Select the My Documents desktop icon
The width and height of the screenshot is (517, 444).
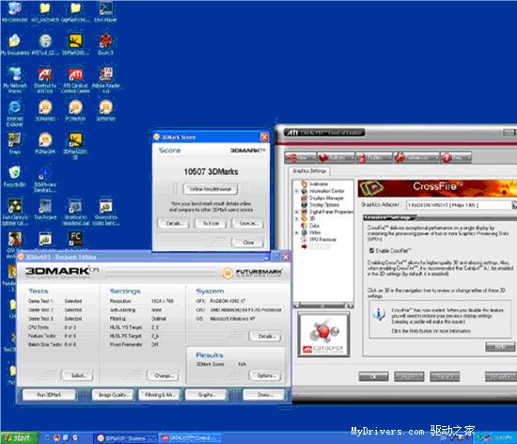(14, 44)
